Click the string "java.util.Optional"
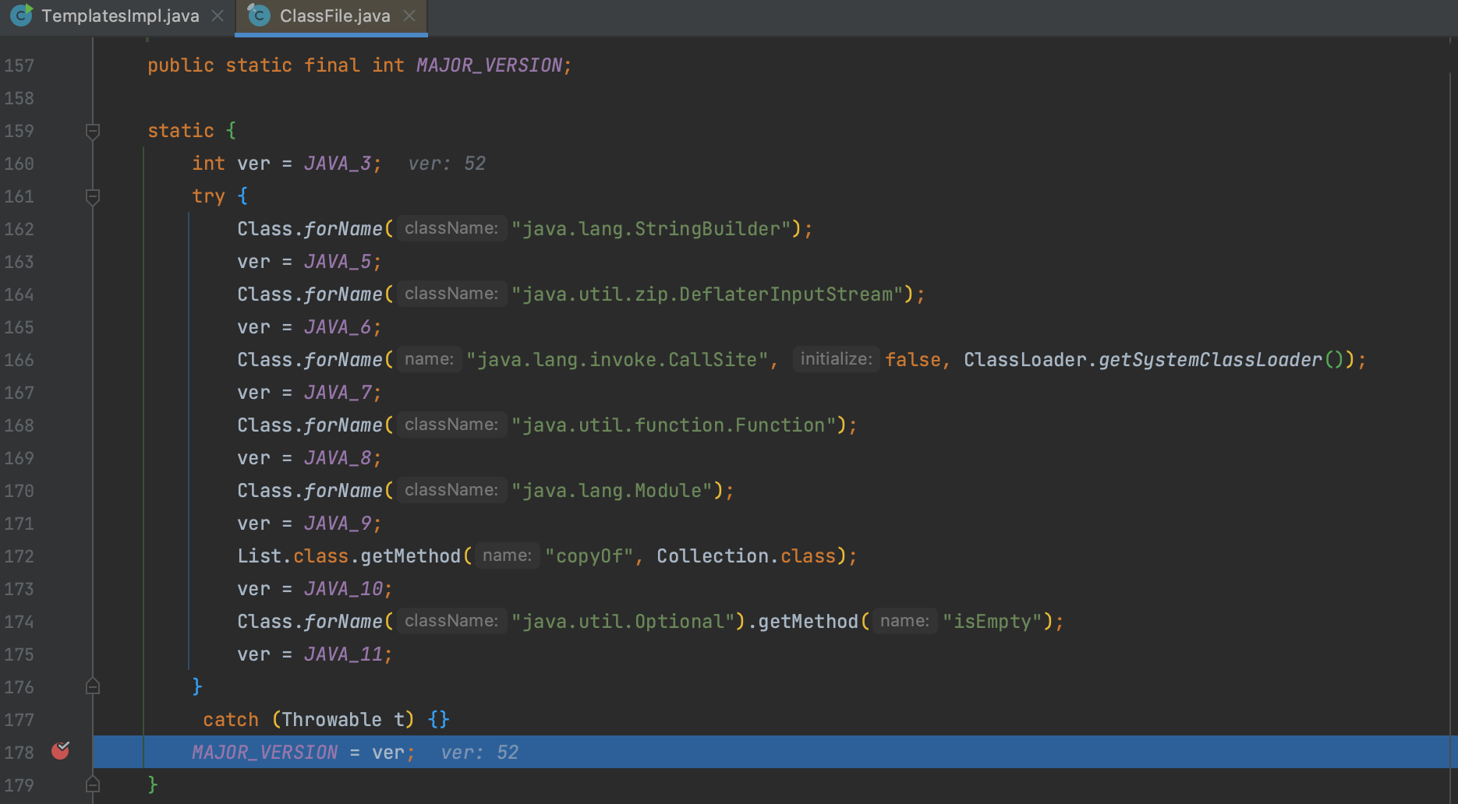The height and width of the screenshot is (804, 1458). click(623, 622)
